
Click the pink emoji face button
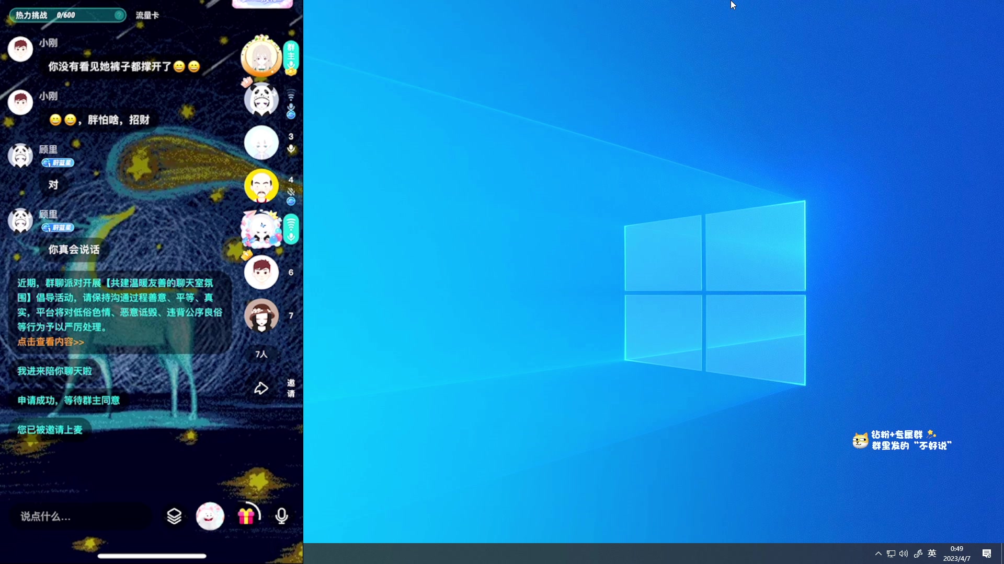(x=210, y=516)
